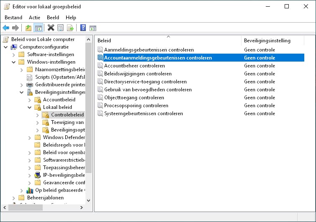The width and height of the screenshot is (316, 222).
Task: Click Geen controle value for Systeemgebeurtenissen controleren
Action: tap(259, 114)
